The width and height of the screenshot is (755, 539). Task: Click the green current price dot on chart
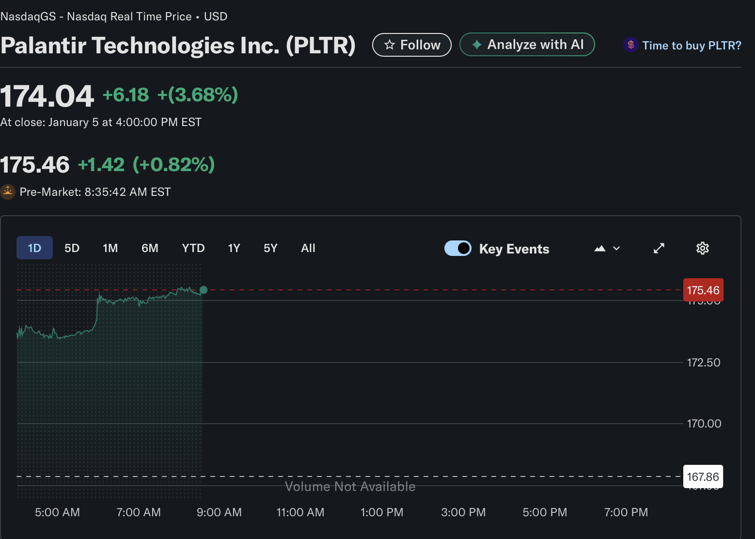coord(204,290)
